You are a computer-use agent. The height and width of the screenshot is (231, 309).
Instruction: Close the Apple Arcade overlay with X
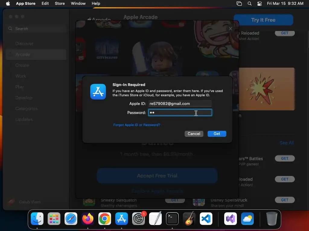pyautogui.click(x=230, y=29)
